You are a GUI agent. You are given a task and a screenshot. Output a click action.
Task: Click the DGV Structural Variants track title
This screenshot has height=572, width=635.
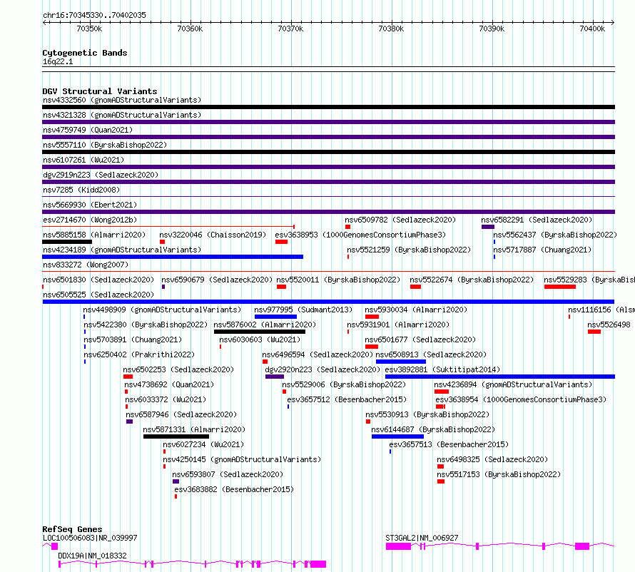click(x=100, y=91)
